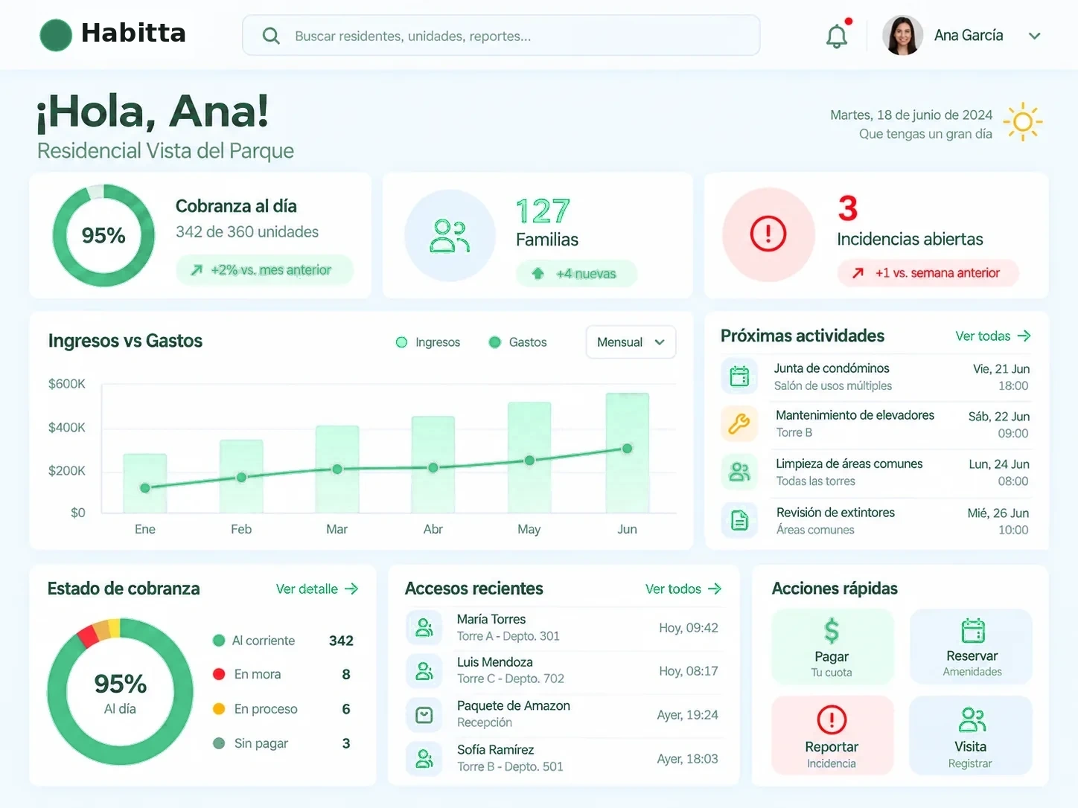Click the +1 vs. semana anterior badge
This screenshot has width=1078, height=808.
[x=928, y=273]
